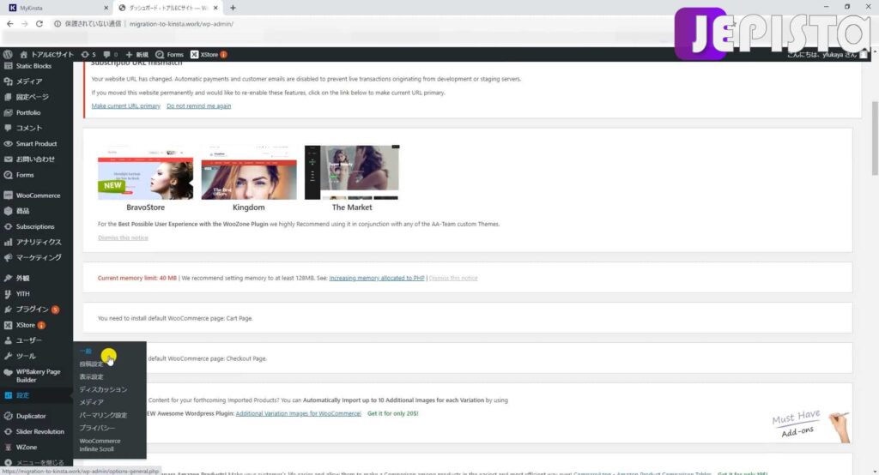Open the WordPress logo menu
879x475 pixels.
point(8,54)
